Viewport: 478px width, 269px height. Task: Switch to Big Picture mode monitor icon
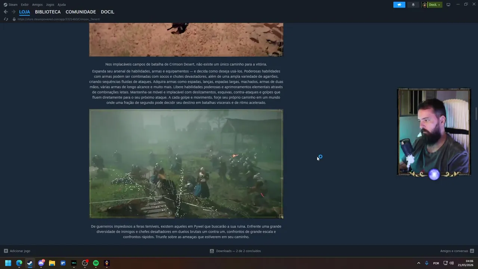click(448, 4)
